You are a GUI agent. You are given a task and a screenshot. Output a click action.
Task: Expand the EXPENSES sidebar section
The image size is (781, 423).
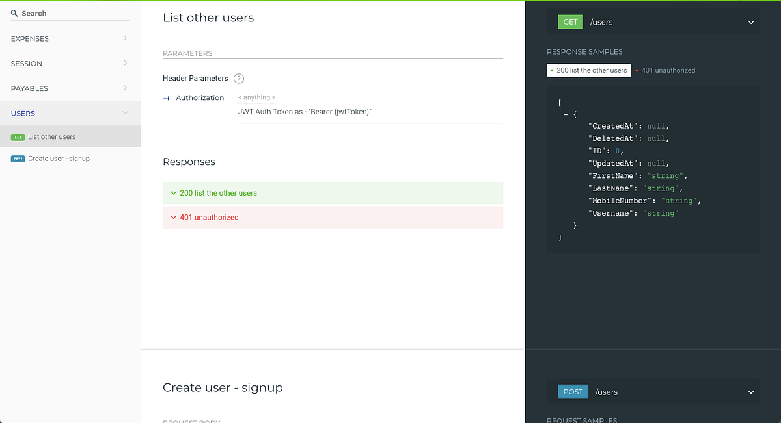[70, 39]
